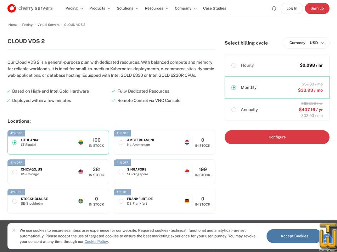Click the 41% OFF badge on Lithuania
Image resolution: width=337 pixels, height=252 pixels.
pyautogui.click(x=16, y=133)
